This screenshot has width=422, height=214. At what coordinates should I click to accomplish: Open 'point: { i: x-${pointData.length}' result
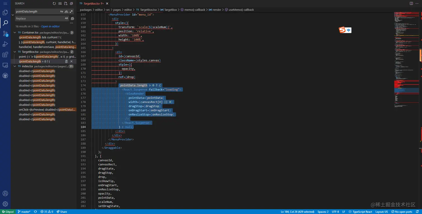point(47,56)
